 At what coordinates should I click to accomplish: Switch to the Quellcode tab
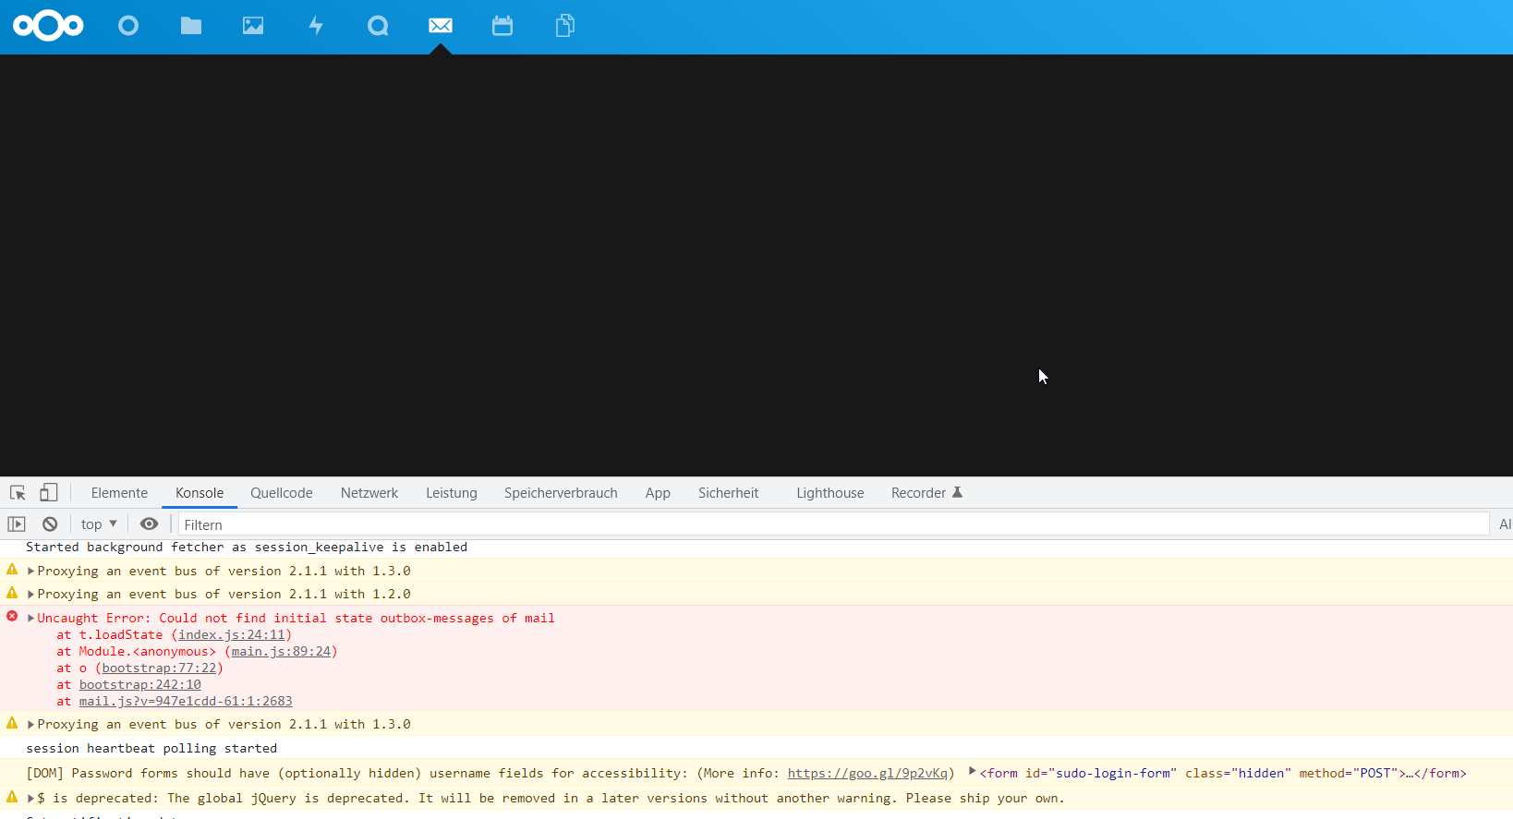[282, 493]
